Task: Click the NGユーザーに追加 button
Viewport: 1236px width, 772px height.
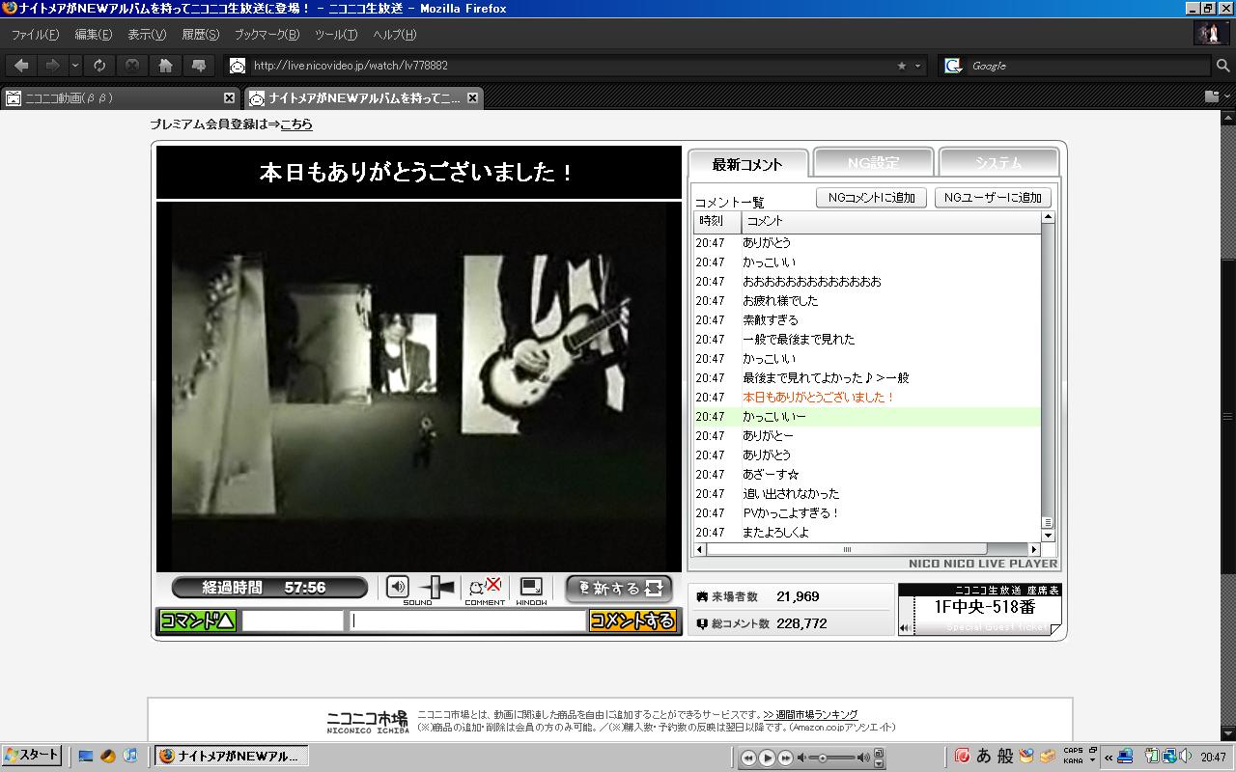Action: point(993,198)
